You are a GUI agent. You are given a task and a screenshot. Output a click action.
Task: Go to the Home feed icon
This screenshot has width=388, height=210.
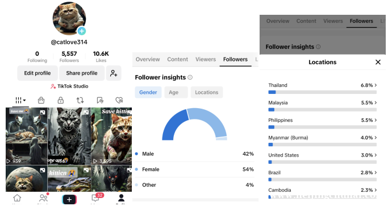(x=17, y=198)
